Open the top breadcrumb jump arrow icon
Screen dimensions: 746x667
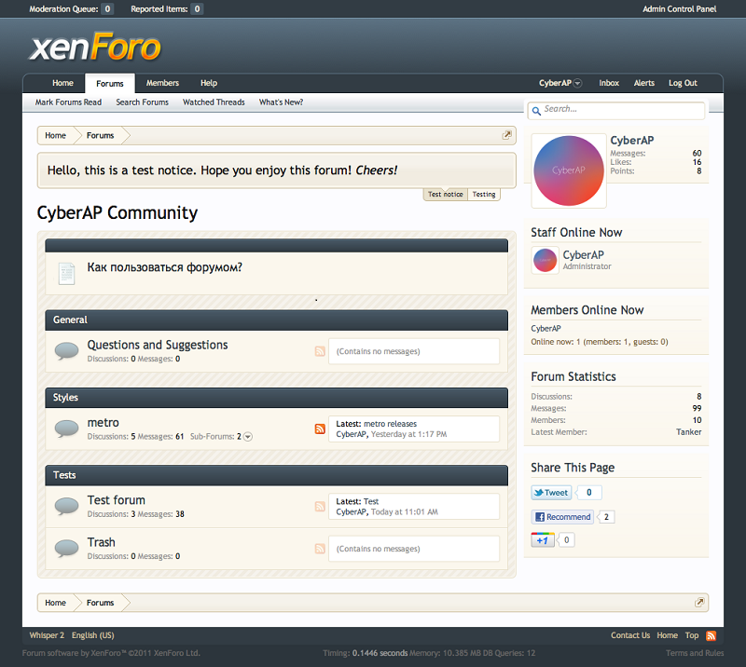tap(507, 134)
